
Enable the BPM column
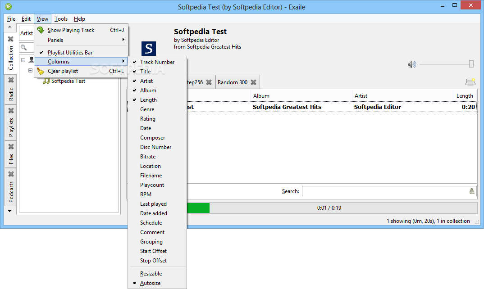(x=157, y=194)
